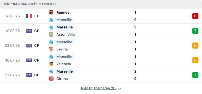Click the orange H badge for Sevilla match

pos(195,45)
